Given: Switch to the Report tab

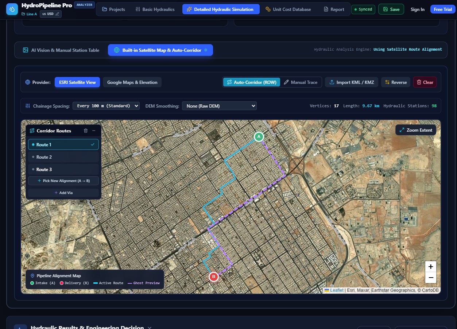Looking at the screenshot, I should tap(334, 9).
